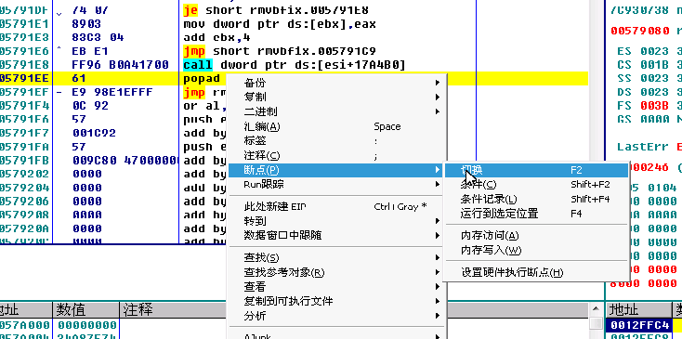
Task: Open the 转到 submenu
Action: coord(337,221)
